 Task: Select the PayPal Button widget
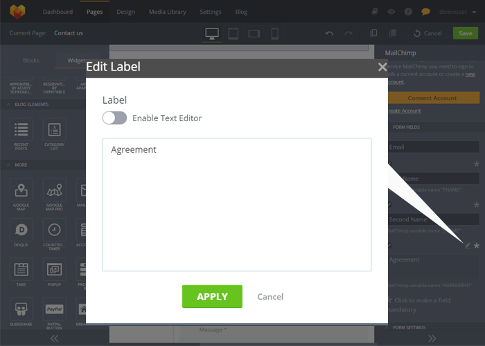54,313
